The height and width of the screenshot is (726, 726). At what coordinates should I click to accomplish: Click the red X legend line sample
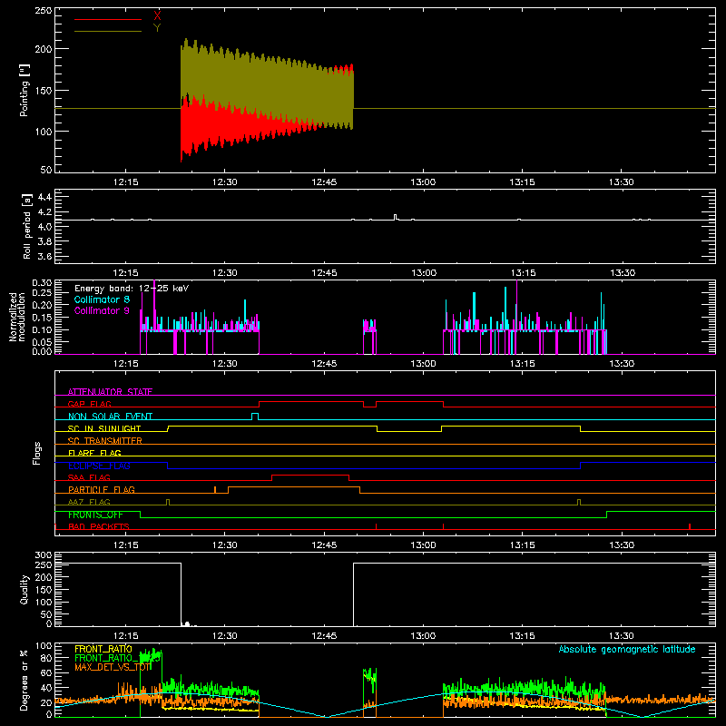click(108, 19)
